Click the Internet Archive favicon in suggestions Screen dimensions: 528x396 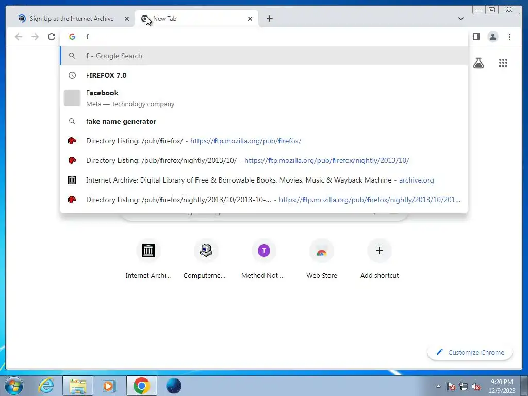pyautogui.click(x=72, y=180)
